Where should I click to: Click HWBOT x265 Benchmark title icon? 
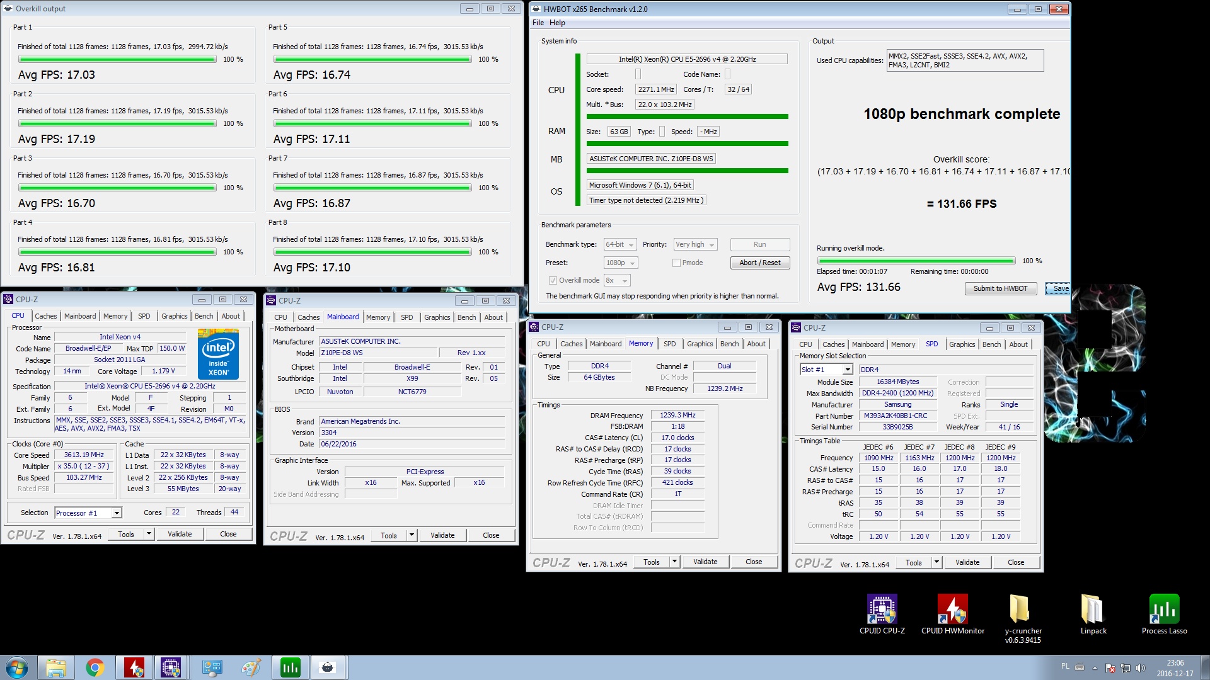[536, 9]
